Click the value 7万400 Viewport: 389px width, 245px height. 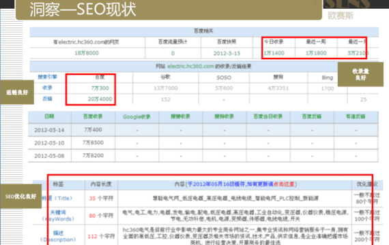tap(93, 130)
